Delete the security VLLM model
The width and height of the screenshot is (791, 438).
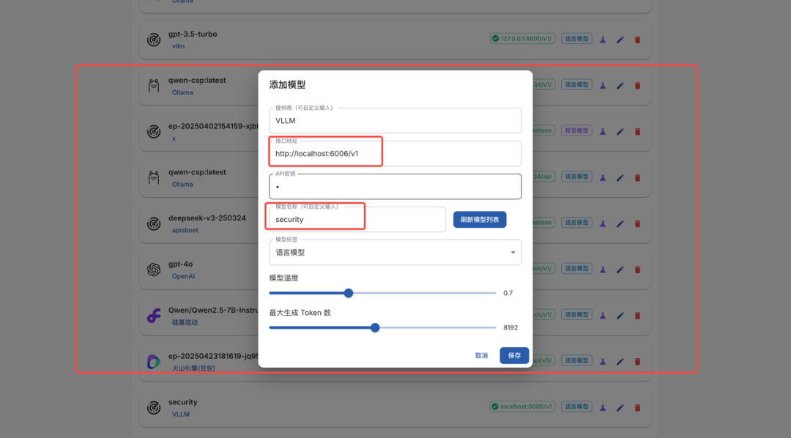point(638,407)
